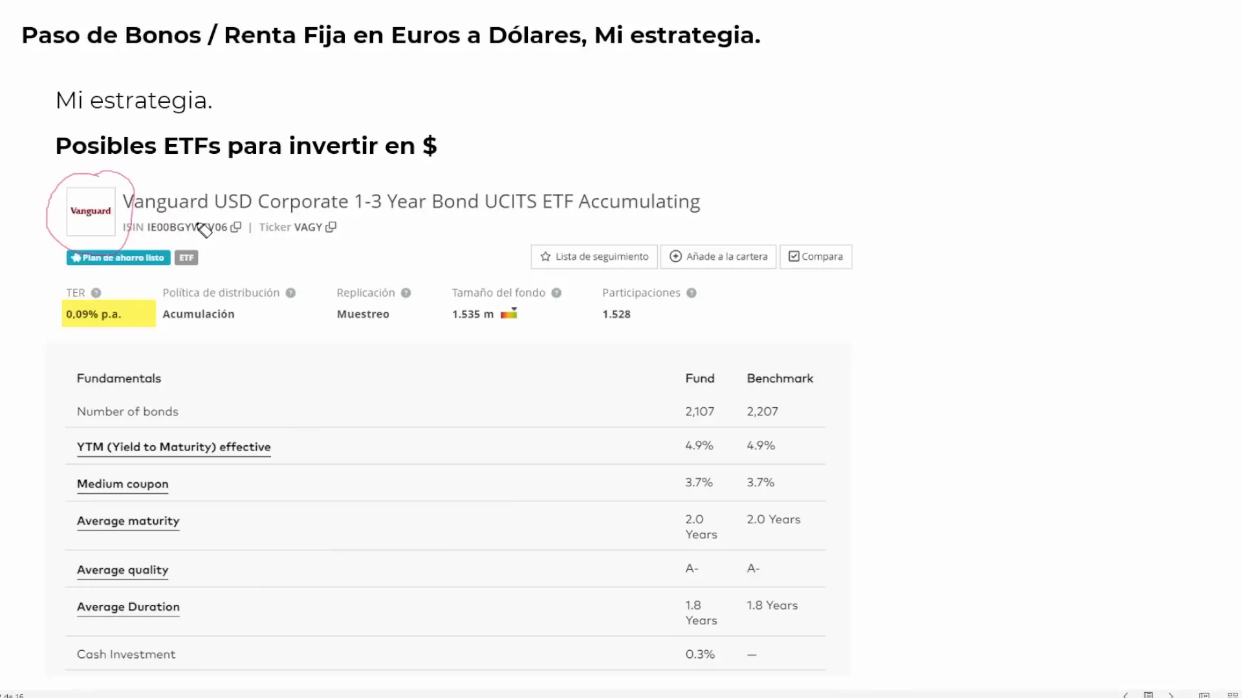
Task: Open the YTM effective definition link
Action: tap(173, 447)
